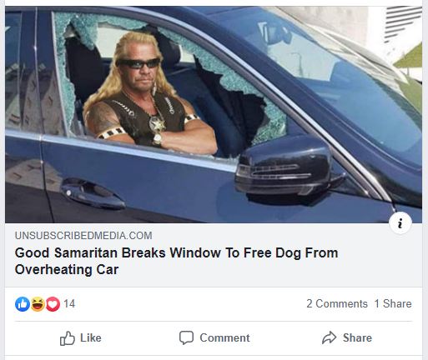This screenshot has width=428, height=360.
Task: Click the laughing Haha reaction emoji
Action: pos(38,304)
